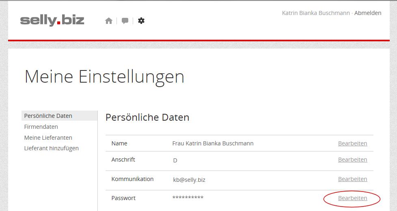Image resolution: width=397 pixels, height=211 pixels.
Task: Click the home icon in header
Action: click(x=108, y=21)
